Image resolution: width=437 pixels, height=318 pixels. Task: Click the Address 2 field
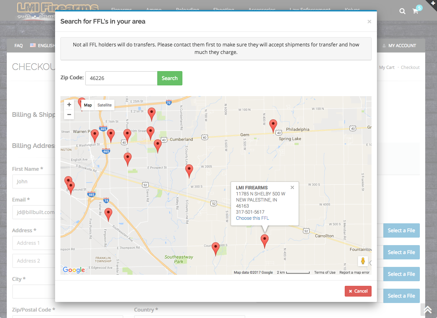pos(34,261)
